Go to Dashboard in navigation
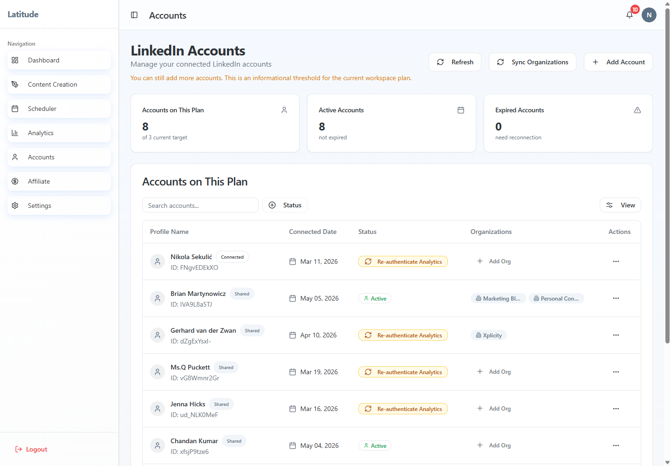This screenshot has width=671, height=466. 59,60
